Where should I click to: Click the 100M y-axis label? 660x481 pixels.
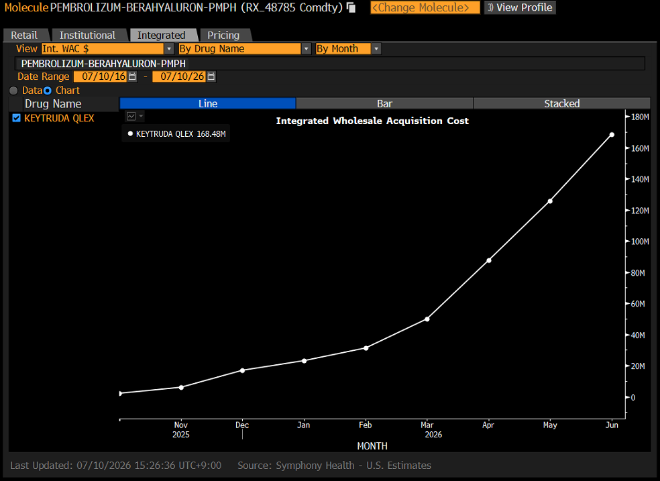(x=640, y=242)
